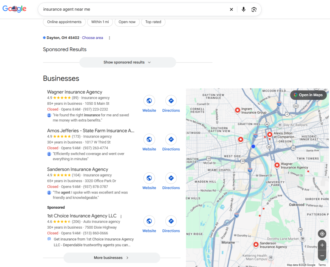Viewport: 330px width, 267px height.
Task: Toggle the Open now filter chip
Action: pos(127,22)
